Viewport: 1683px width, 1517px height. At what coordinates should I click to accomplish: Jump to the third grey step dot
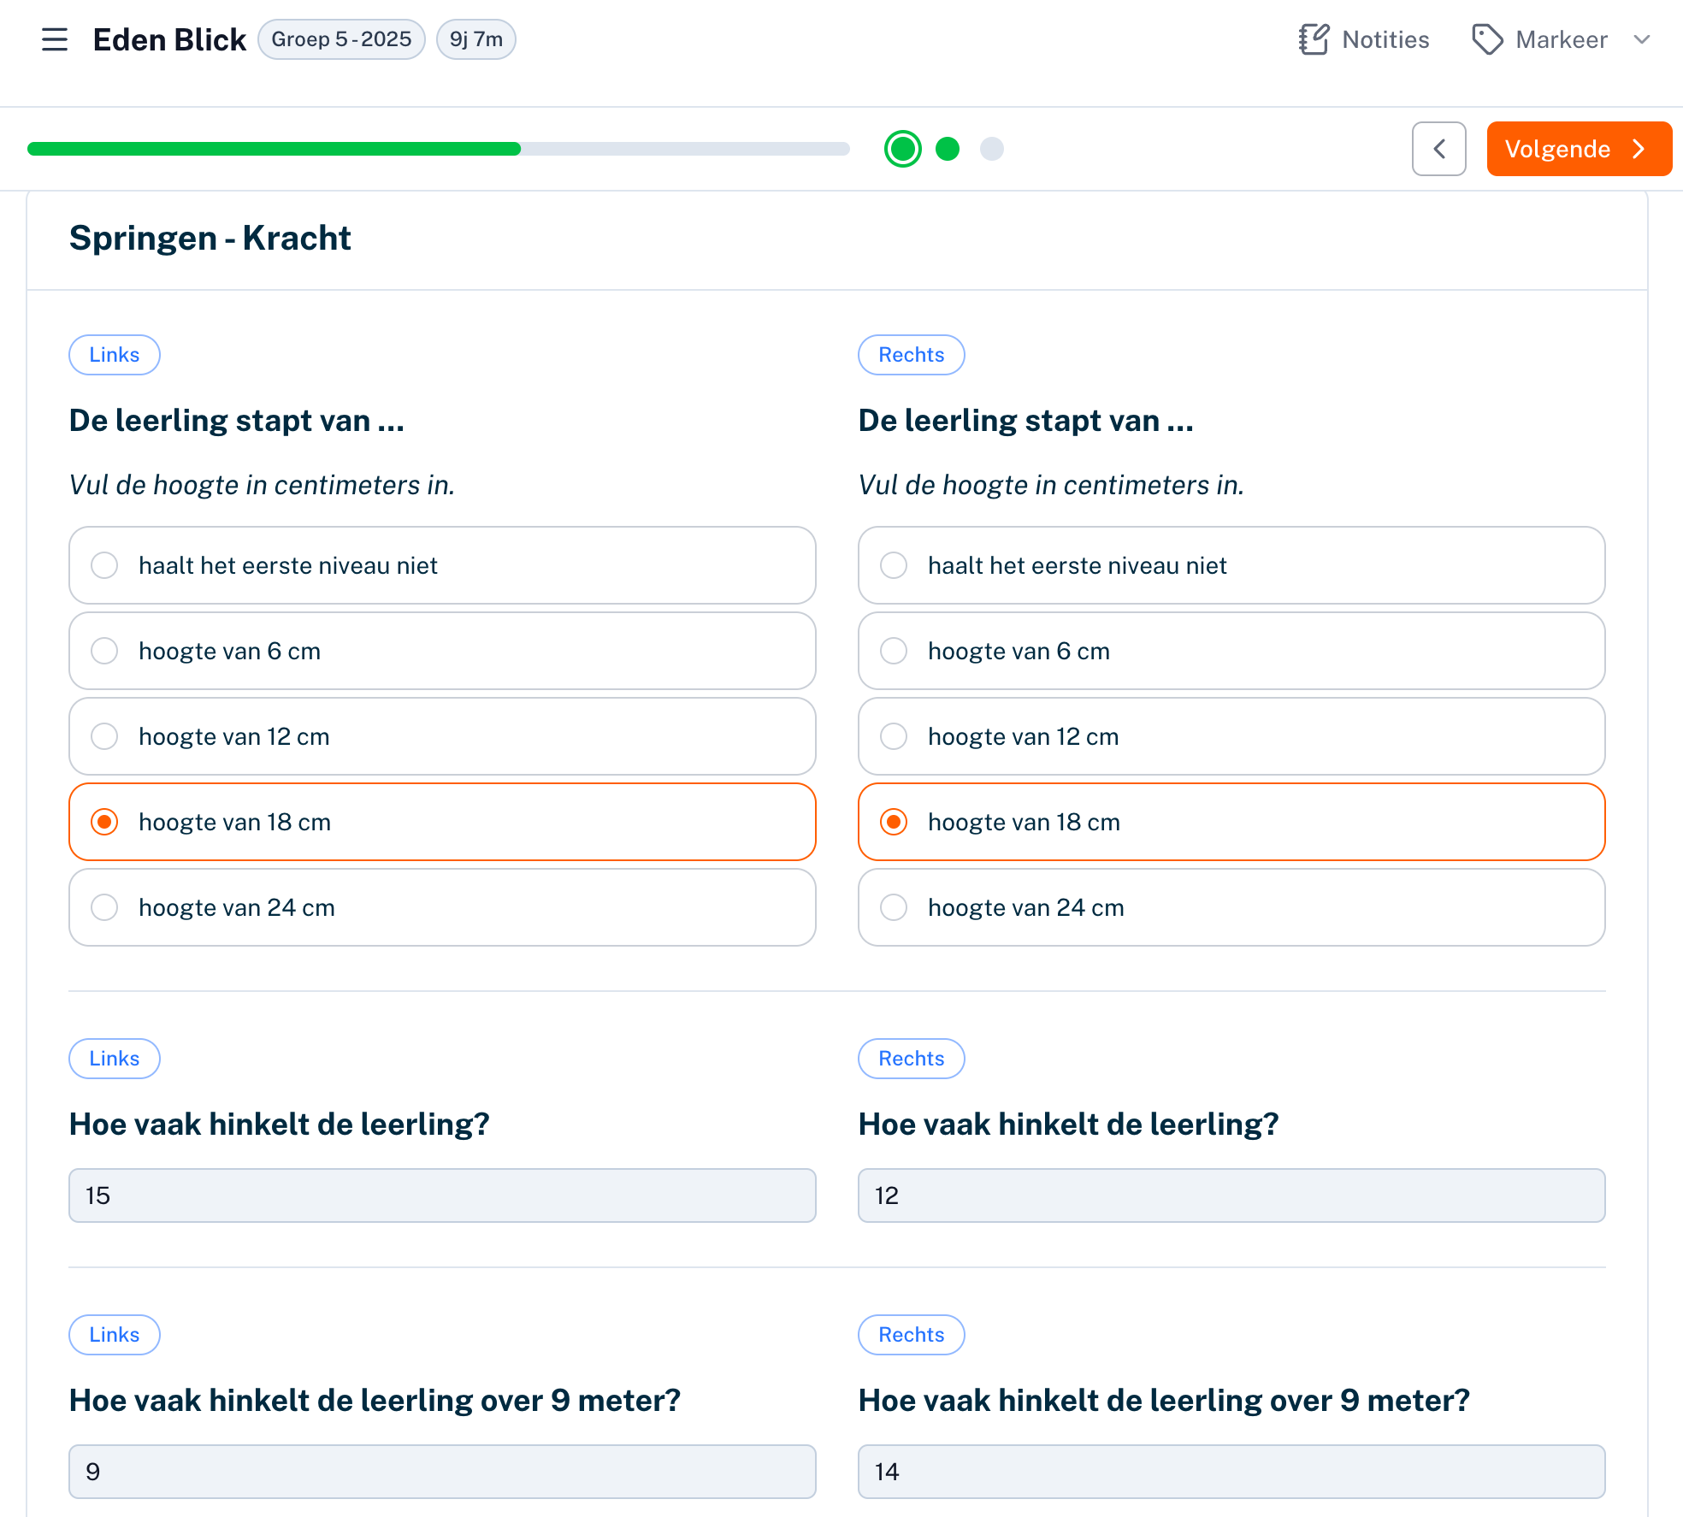[x=992, y=149]
